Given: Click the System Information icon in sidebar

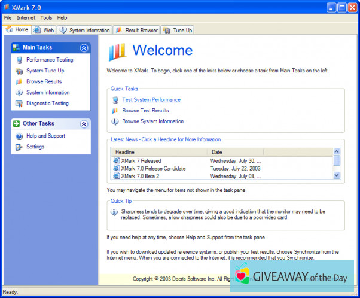Looking at the screenshot, I should (20, 92).
